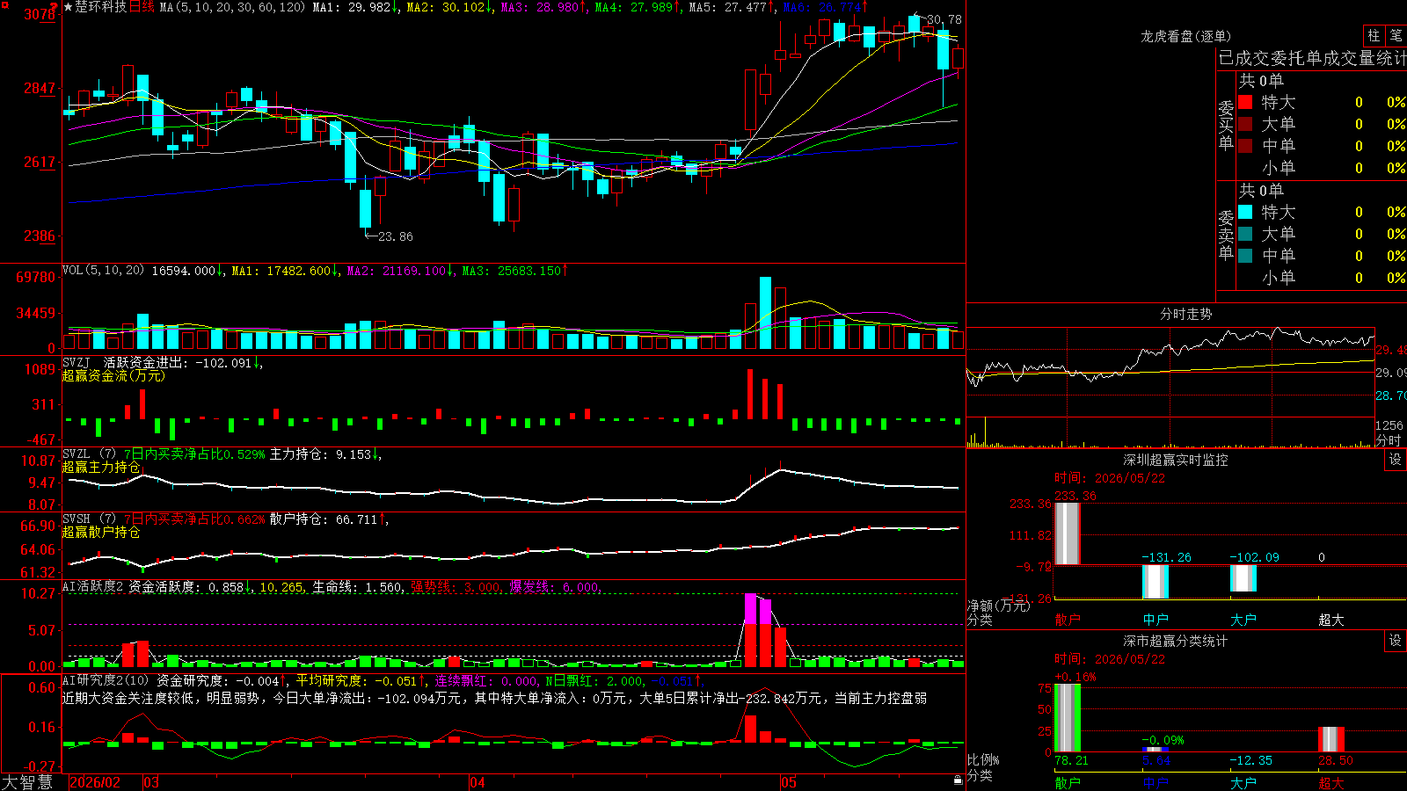Click the 69780 volume axis label

tap(36, 277)
